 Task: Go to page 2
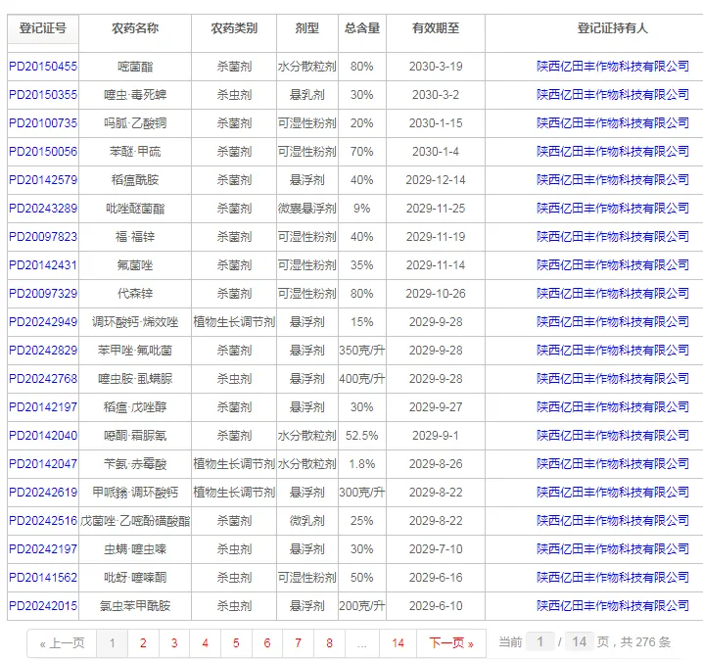143,643
